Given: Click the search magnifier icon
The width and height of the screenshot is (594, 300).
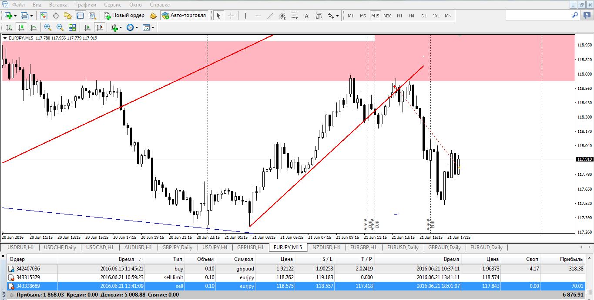Looking at the screenshot, I should pyautogui.click(x=575, y=15).
